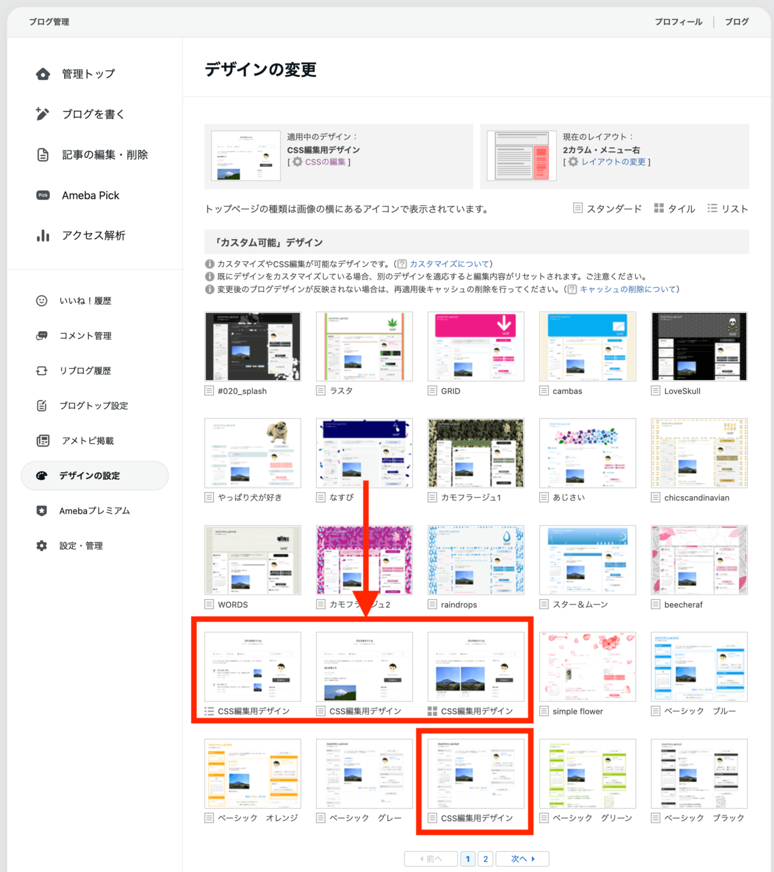774x872 pixels.
Task: Click the star badge icon for Amebaプレミアム
Action: (42, 511)
